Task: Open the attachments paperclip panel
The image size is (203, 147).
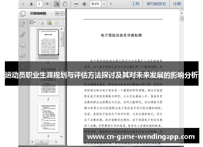Action: point(23,35)
